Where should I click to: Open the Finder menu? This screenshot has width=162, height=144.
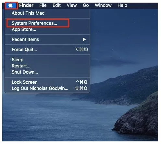tap(26, 5)
